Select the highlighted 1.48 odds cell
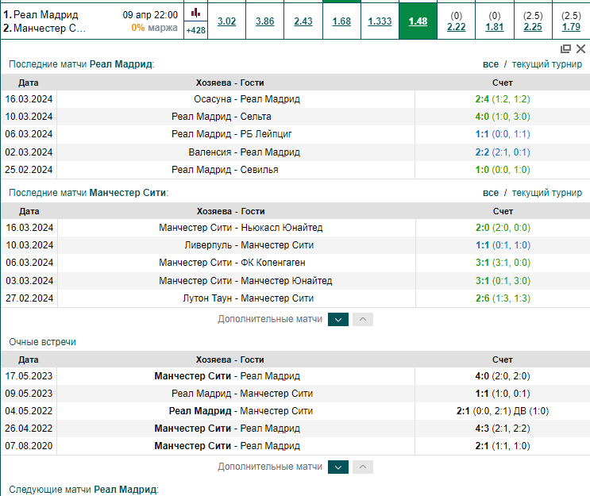This screenshot has width=590, height=496. (x=418, y=21)
